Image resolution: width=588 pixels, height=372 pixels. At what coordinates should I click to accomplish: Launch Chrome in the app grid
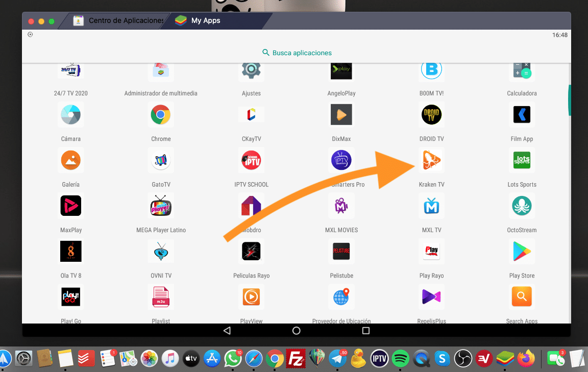[161, 115]
